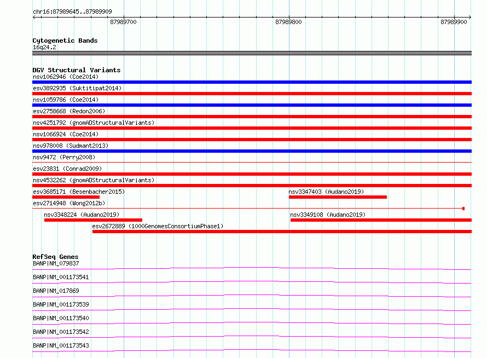Viewport: 487px width, 358px height.
Task: Open variant nsv3348224 (Audano2019) label
Action: [82, 215]
